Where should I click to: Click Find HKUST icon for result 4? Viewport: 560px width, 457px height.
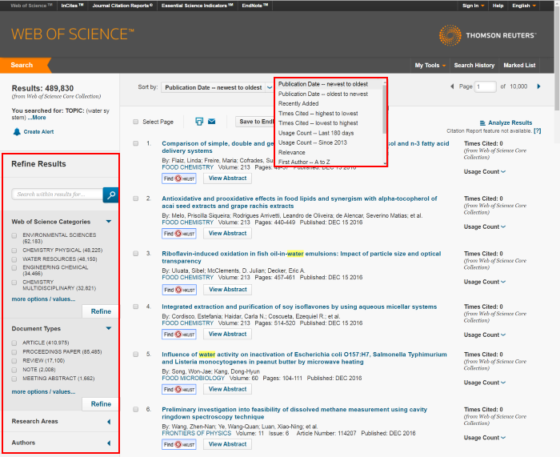click(179, 335)
